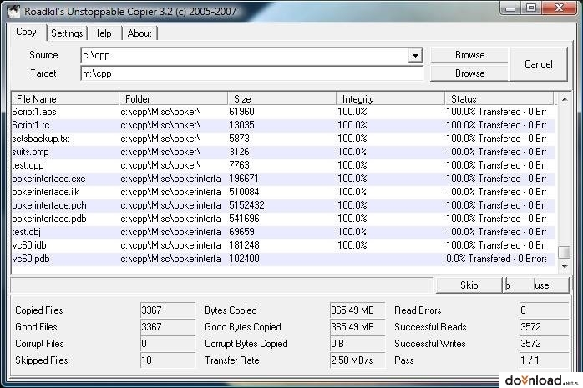This screenshot has height=388, width=583.
Task: Select the test.cpp row
Action: [x=282, y=165]
